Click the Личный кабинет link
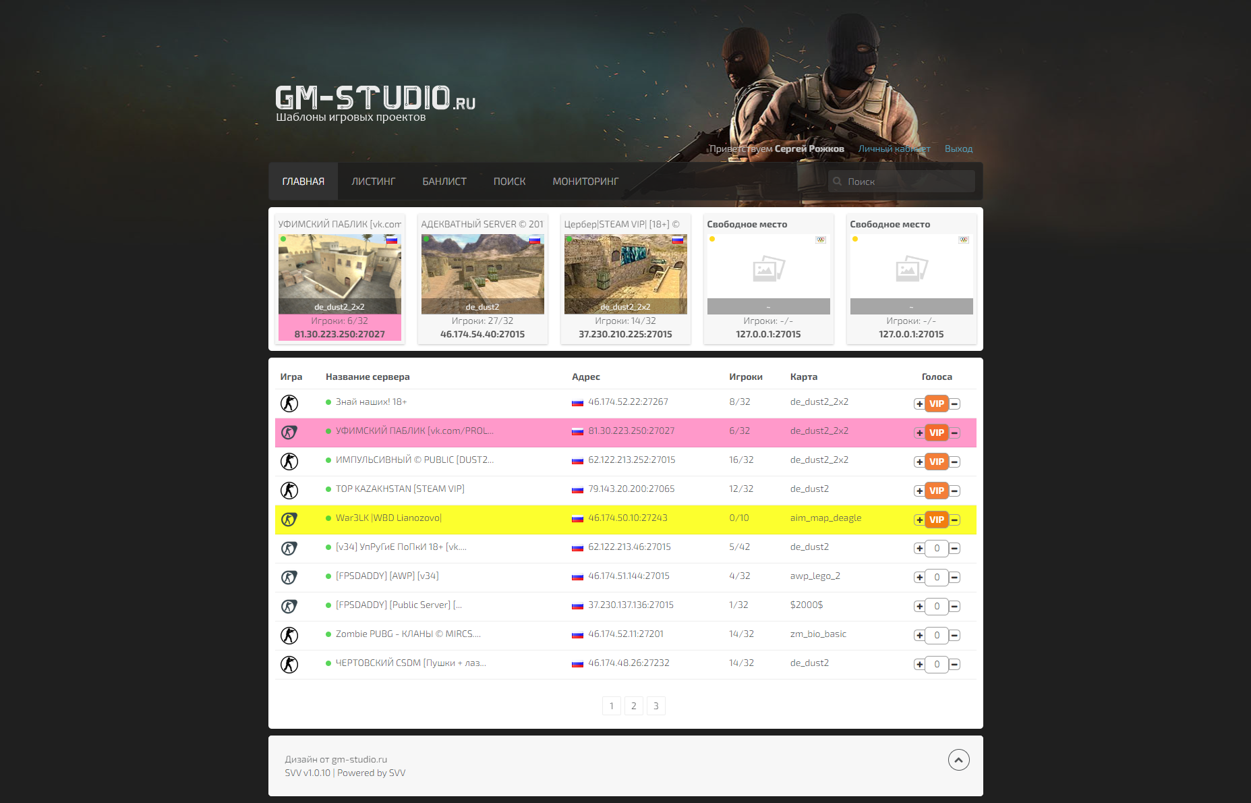 tap(894, 149)
